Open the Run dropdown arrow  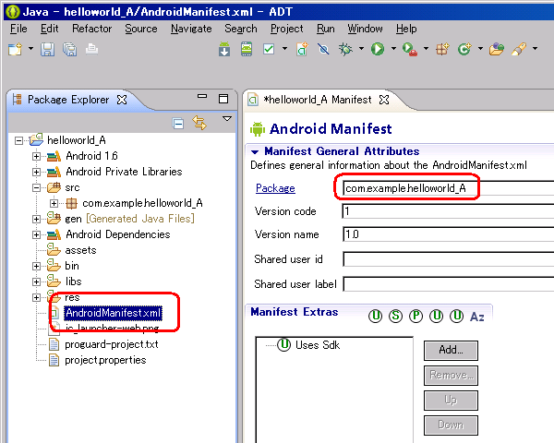[393, 48]
